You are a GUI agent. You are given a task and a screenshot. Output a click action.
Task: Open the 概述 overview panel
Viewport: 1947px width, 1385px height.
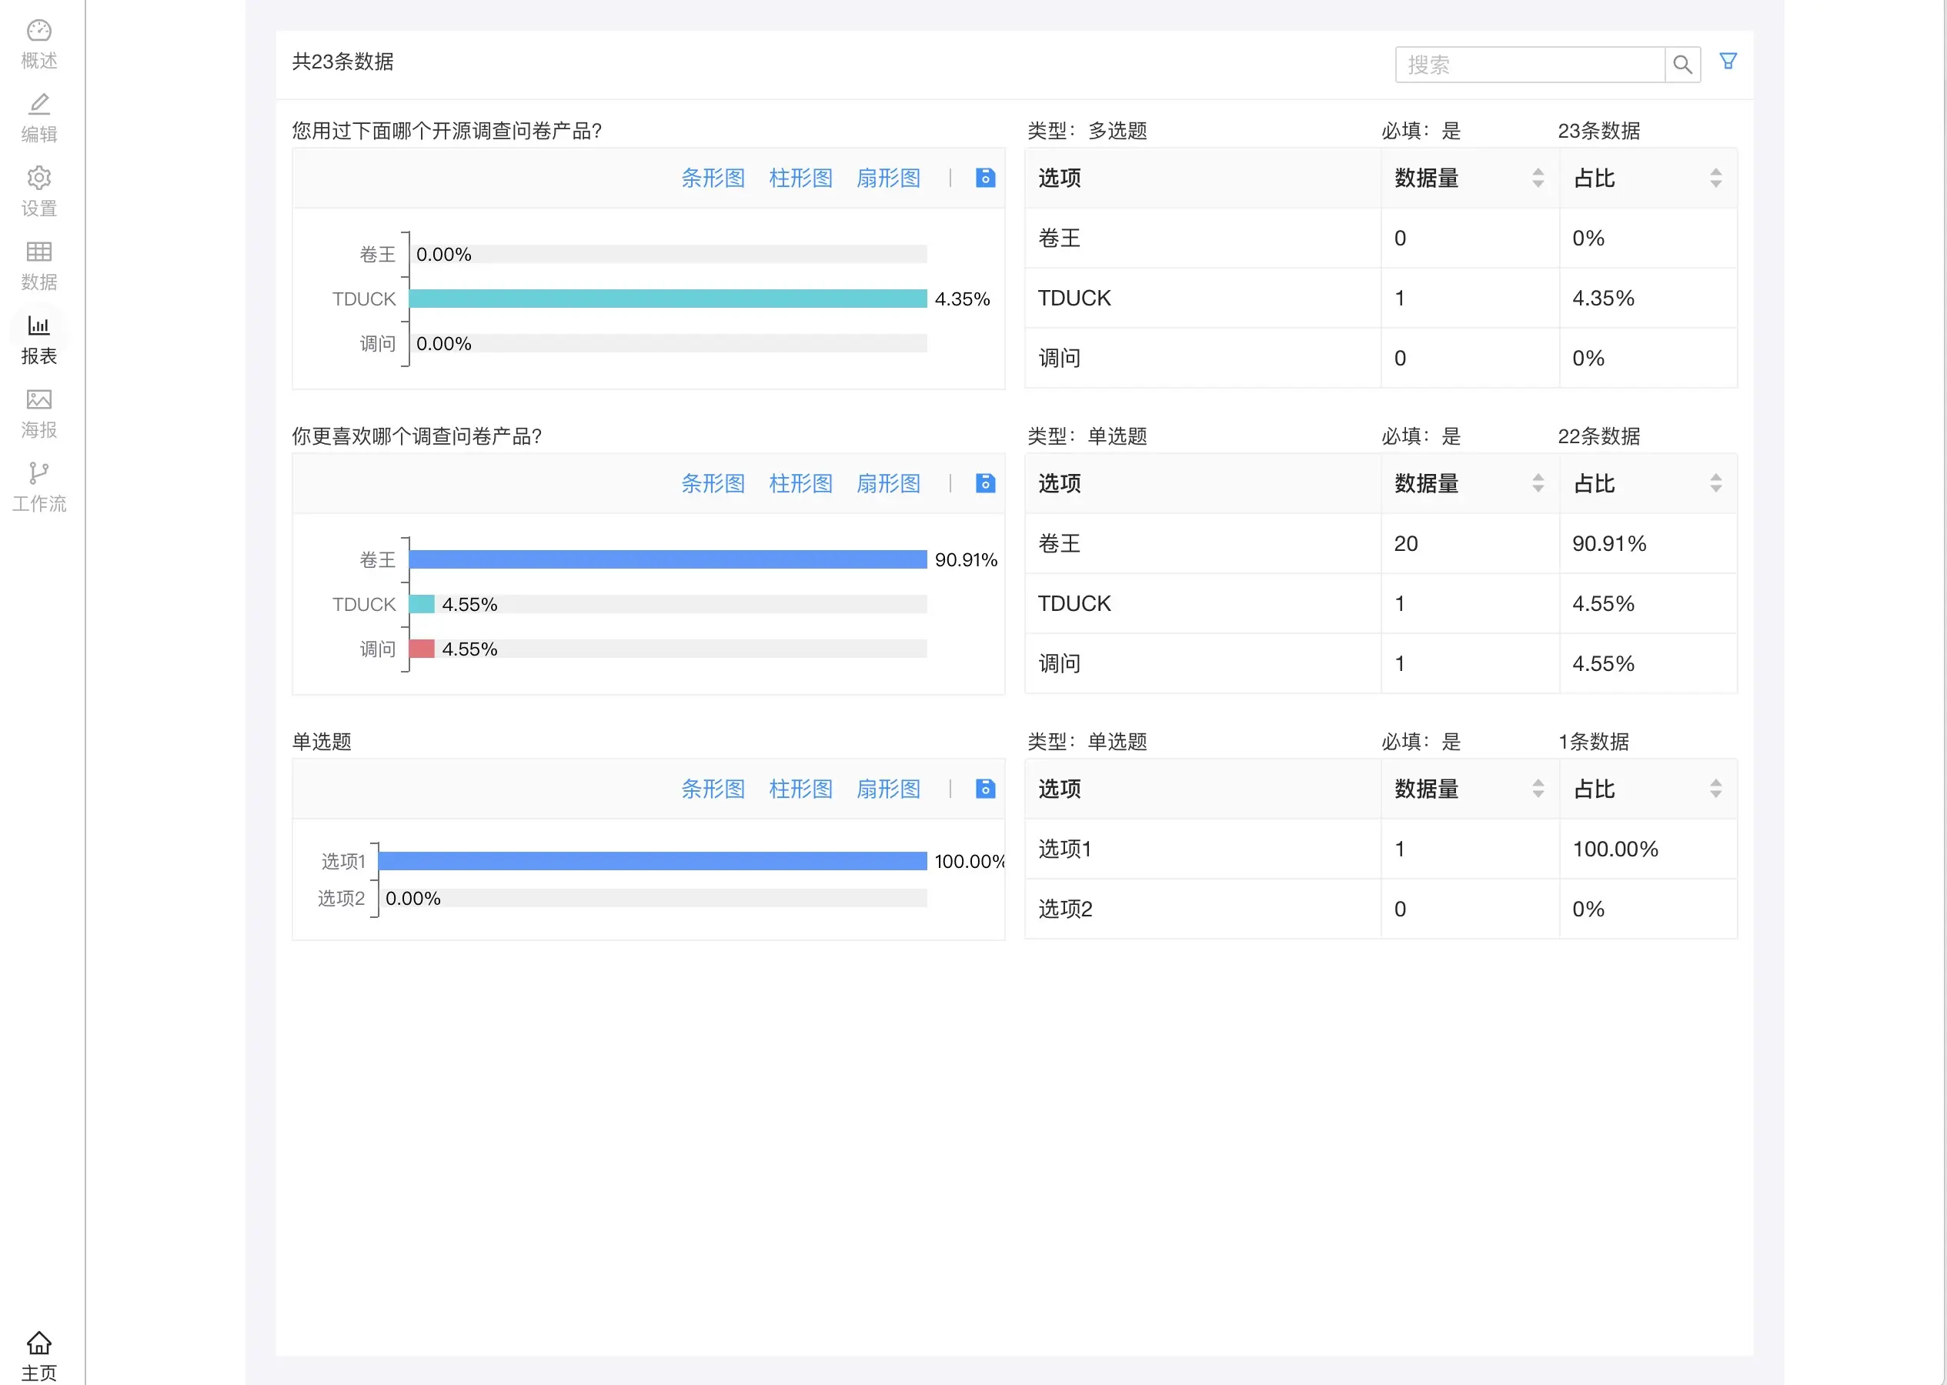coord(38,41)
